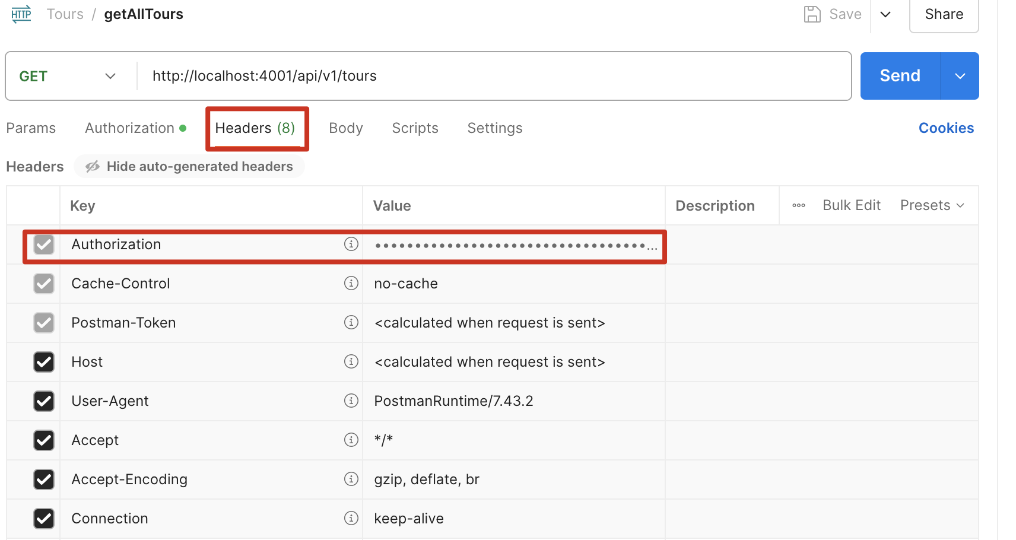Switch to the Body tab
1016x540 pixels.
(x=345, y=128)
